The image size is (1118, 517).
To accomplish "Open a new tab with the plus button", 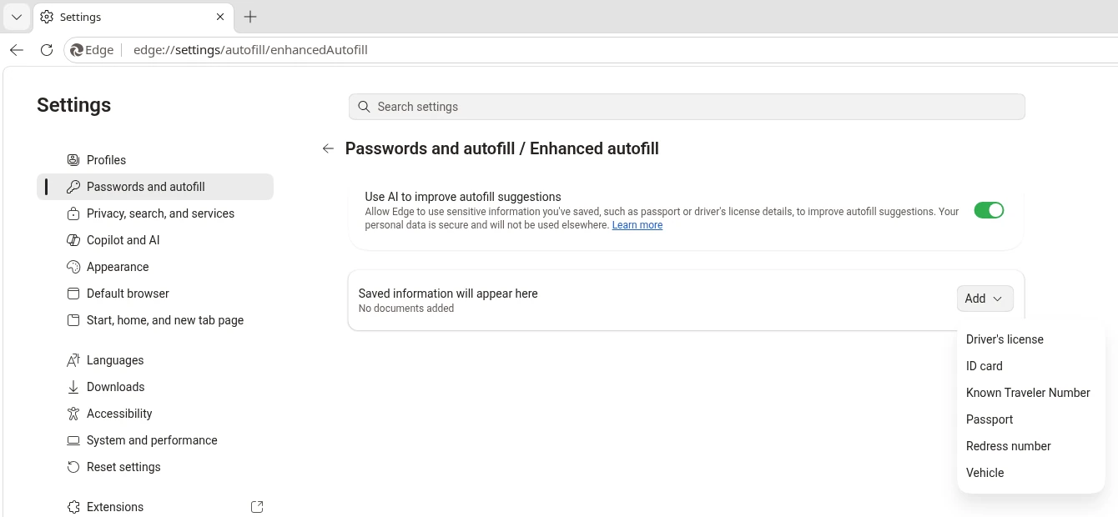I will [x=250, y=17].
